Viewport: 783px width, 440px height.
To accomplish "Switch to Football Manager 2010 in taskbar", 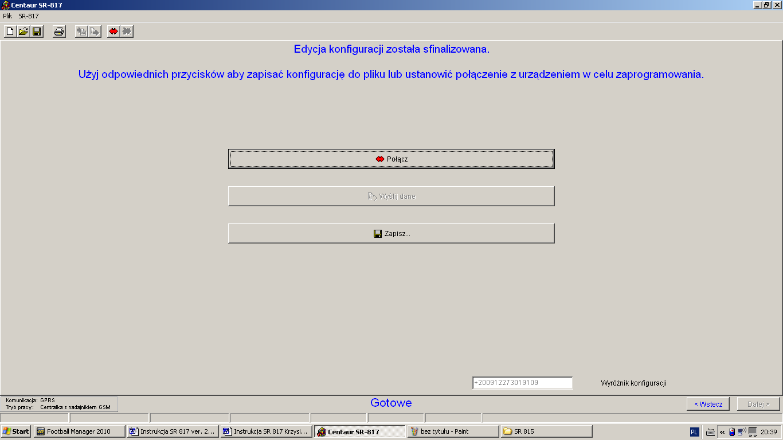I will pos(80,431).
